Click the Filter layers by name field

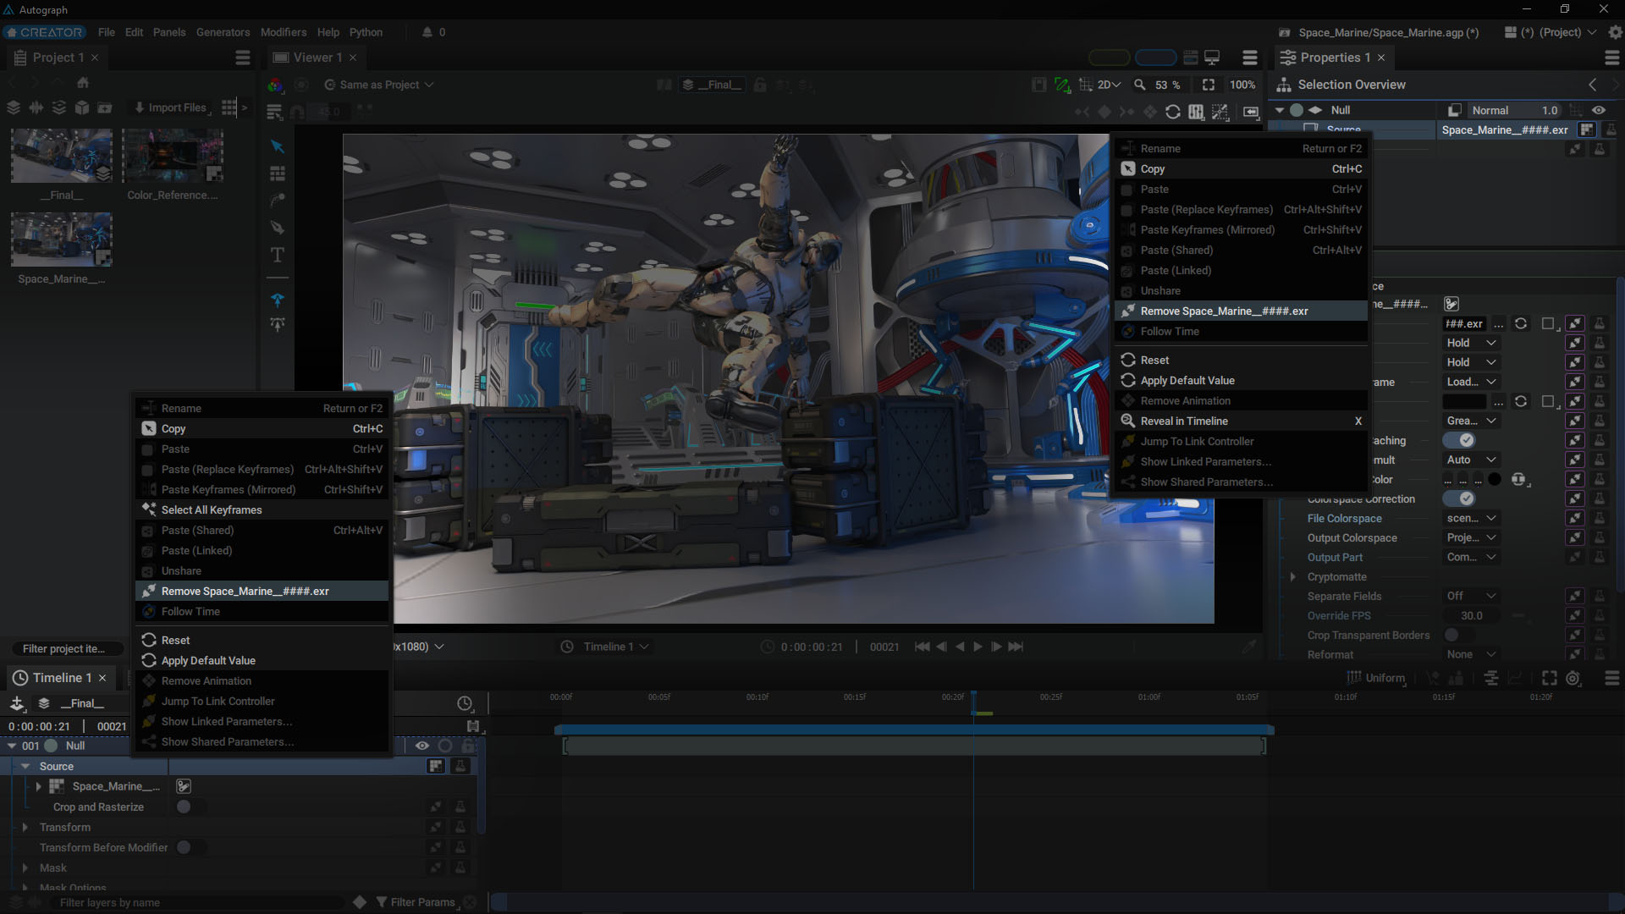(x=199, y=902)
